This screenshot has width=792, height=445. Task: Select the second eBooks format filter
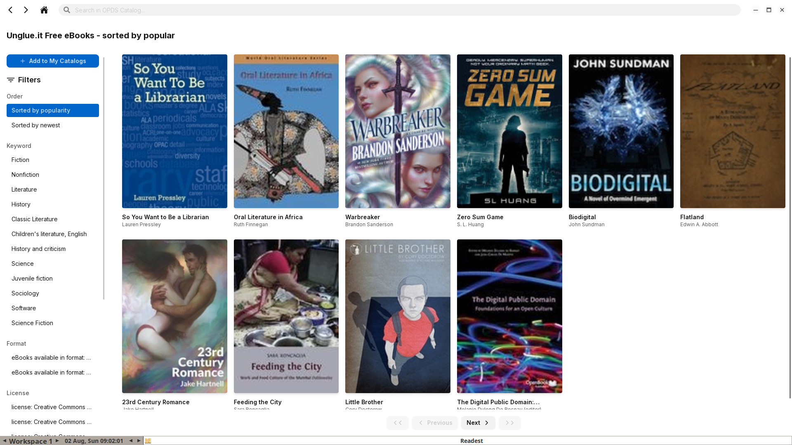coord(53,372)
